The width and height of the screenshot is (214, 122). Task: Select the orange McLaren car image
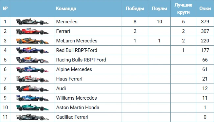32,41
